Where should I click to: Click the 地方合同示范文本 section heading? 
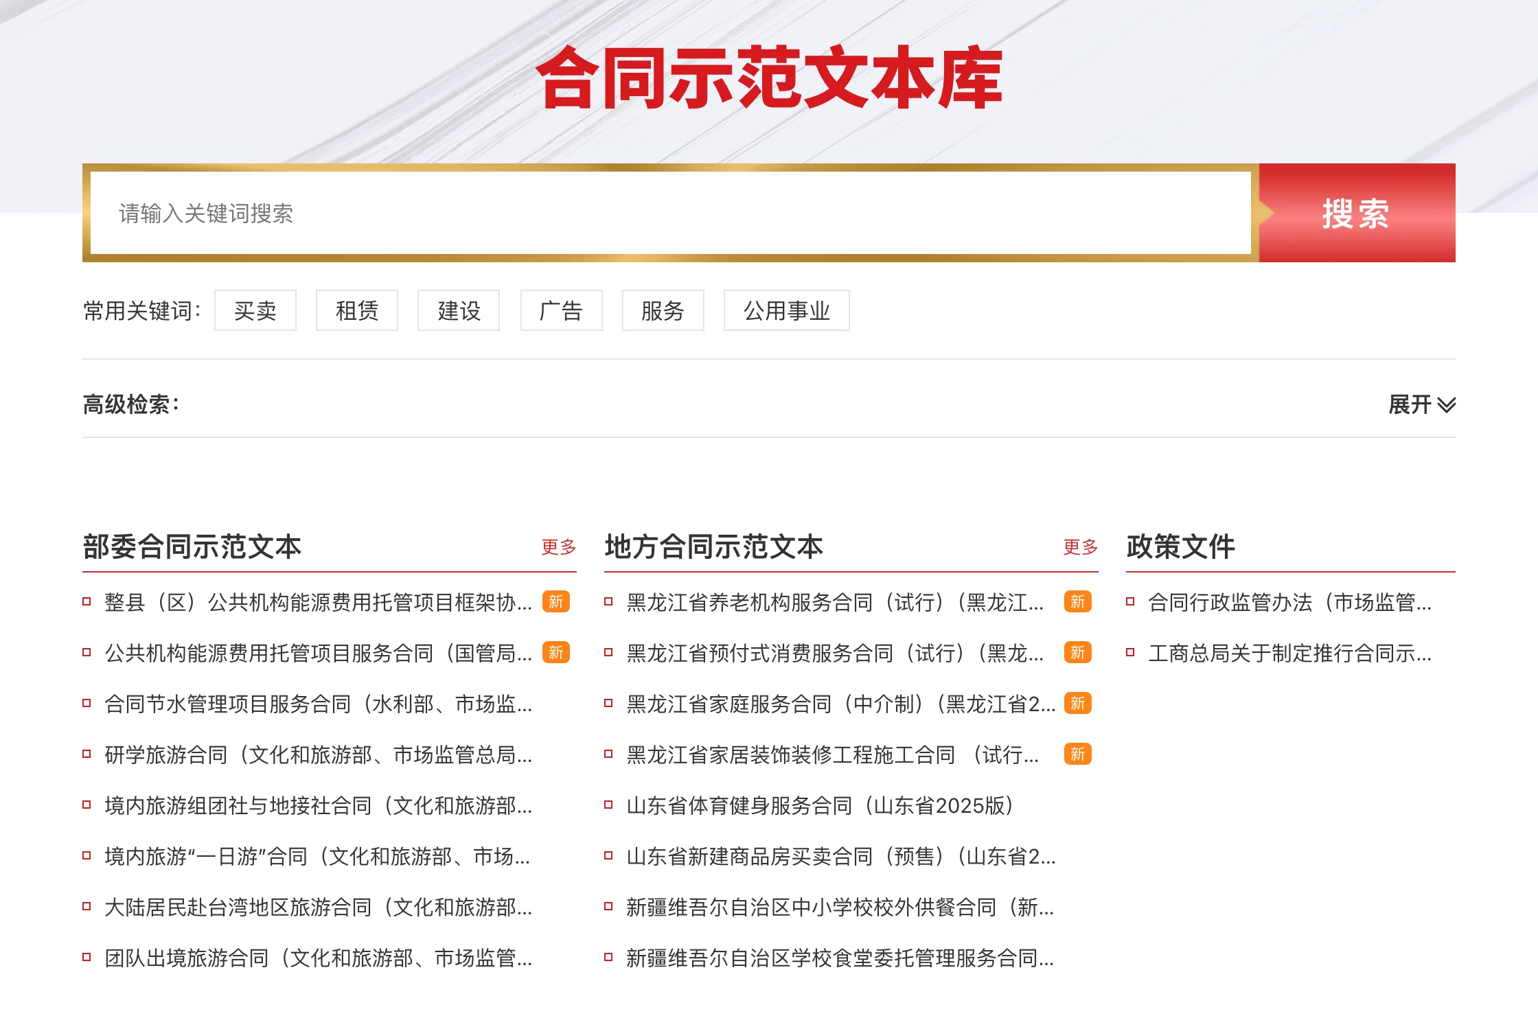point(714,546)
